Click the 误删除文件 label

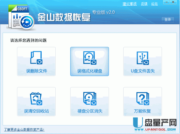click(x=36, y=71)
